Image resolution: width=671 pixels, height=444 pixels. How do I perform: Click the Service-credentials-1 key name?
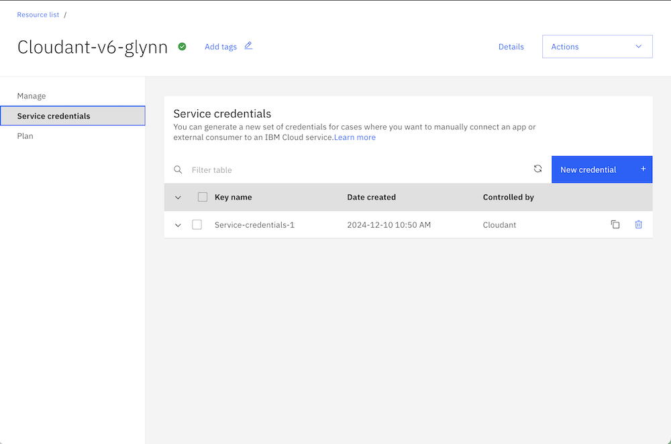point(254,225)
